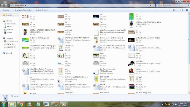Click the Windows Start button
The height and width of the screenshot is (107, 190).
4,104
